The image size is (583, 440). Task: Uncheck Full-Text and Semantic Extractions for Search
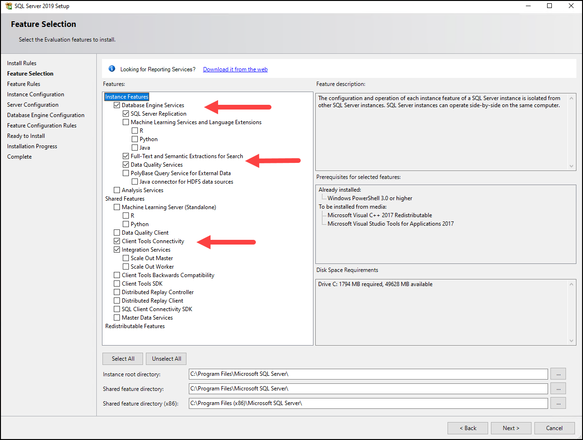point(126,156)
